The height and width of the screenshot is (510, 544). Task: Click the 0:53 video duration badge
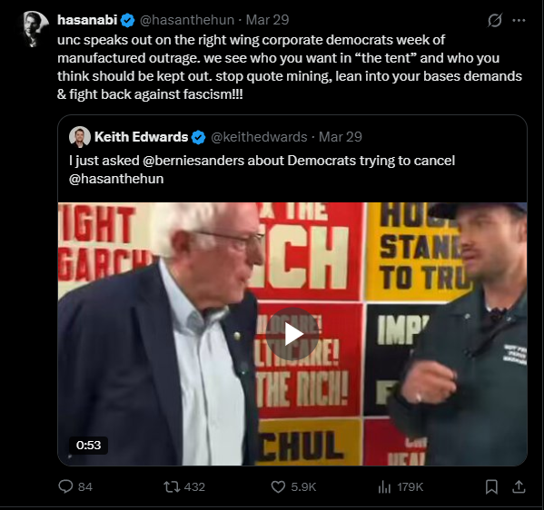point(88,445)
